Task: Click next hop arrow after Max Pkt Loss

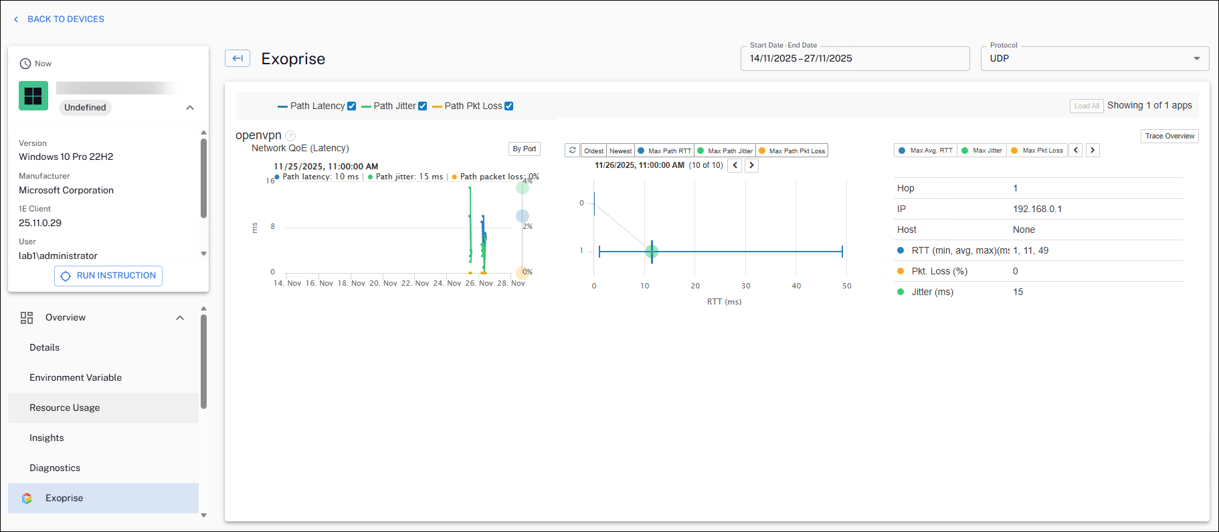Action: pyautogui.click(x=1093, y=151)
